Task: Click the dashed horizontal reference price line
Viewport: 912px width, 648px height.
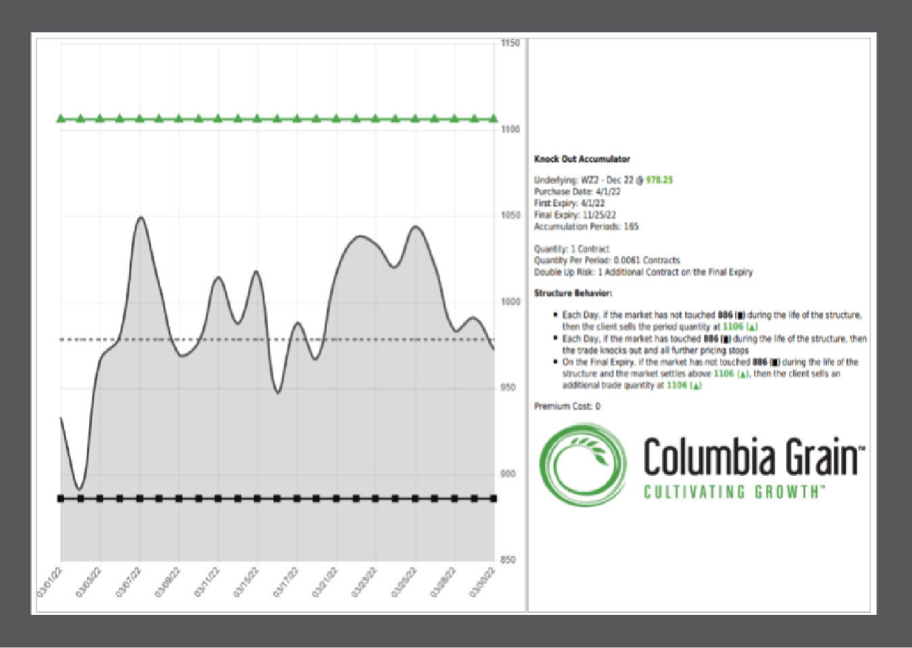Action: 277,339
